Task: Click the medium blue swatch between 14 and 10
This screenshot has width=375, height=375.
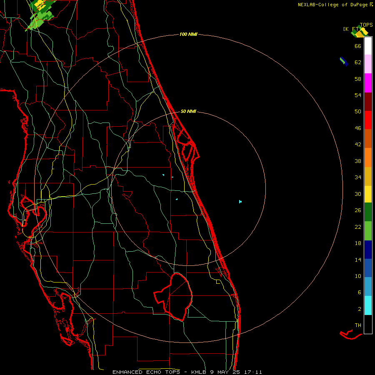Action: (x=368, y=268)
